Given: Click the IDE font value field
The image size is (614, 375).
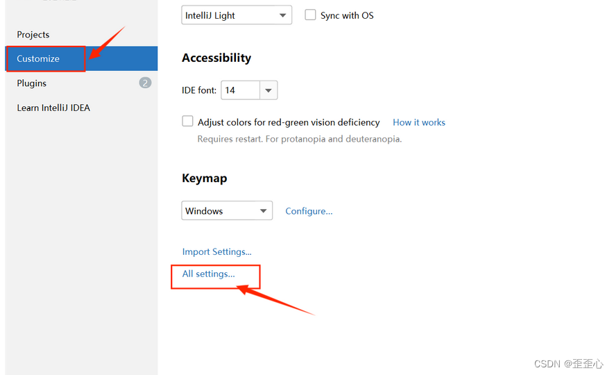Looking at the screenshot, I should [x=241, y=90].
